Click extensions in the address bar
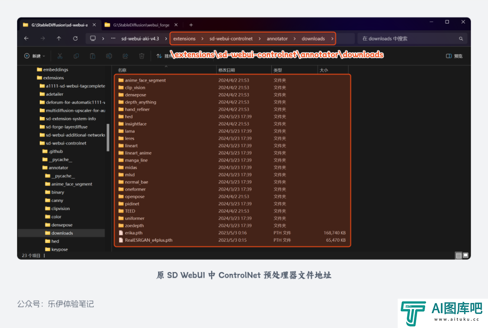Screen dimensions: 488x328 pos(184,38)
